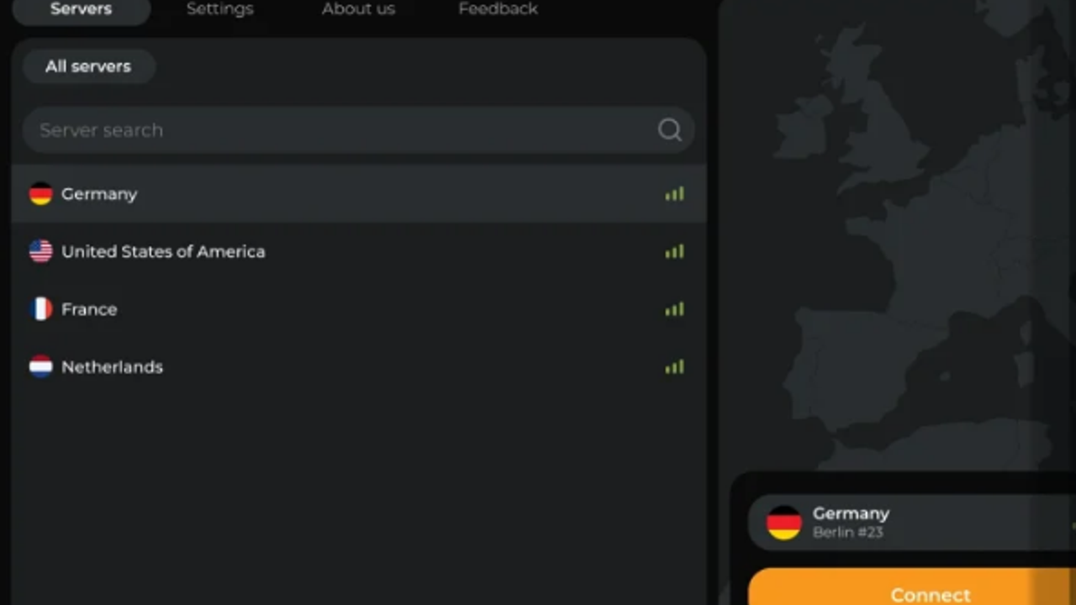Screen dimensions: 1076x605
Task: Click France signal strength indicator
Action: pyautogui.click(x=674, y=309)
